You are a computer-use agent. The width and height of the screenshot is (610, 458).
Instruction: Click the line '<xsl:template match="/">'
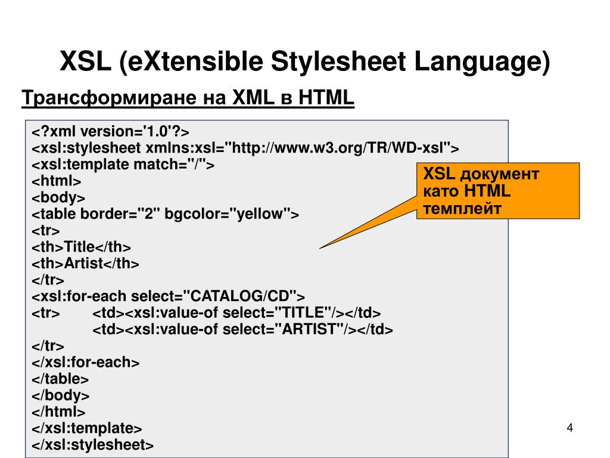[123, 165]
